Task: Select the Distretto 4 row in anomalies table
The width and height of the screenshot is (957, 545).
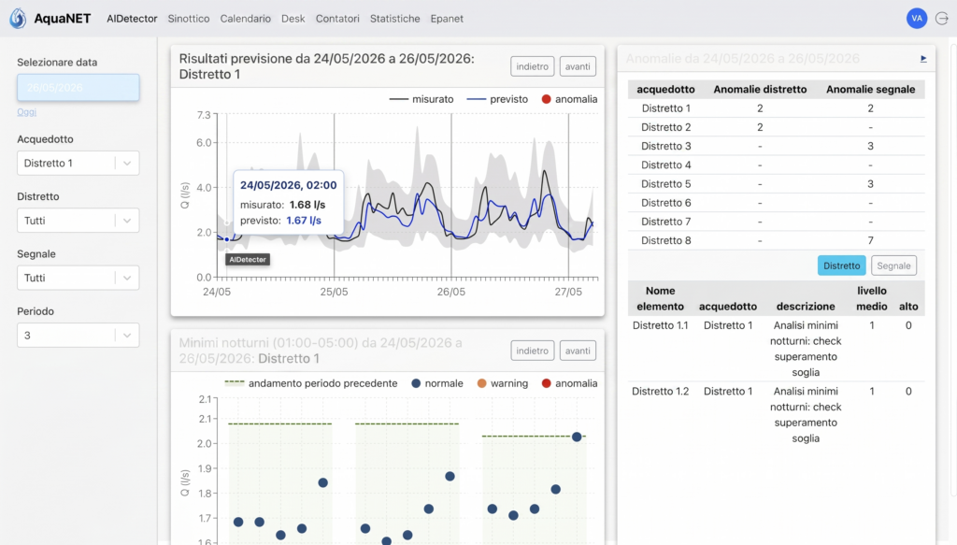Action: 777,165
